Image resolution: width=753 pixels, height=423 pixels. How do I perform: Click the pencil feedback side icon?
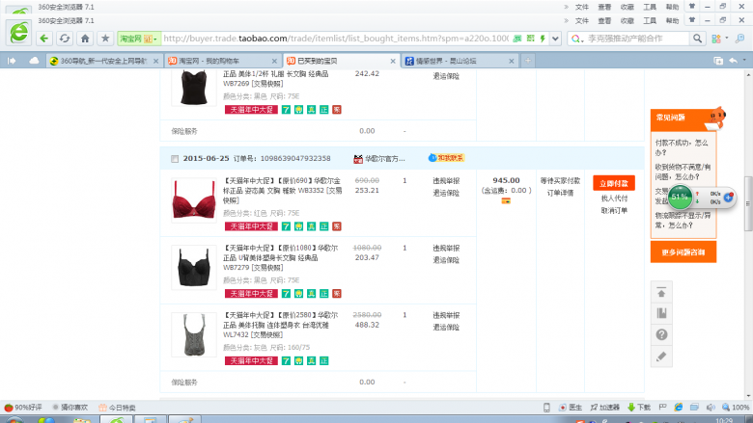661,356
